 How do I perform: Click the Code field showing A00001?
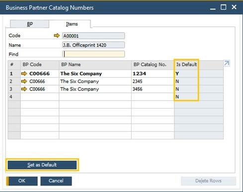click(x=93, y=36)
